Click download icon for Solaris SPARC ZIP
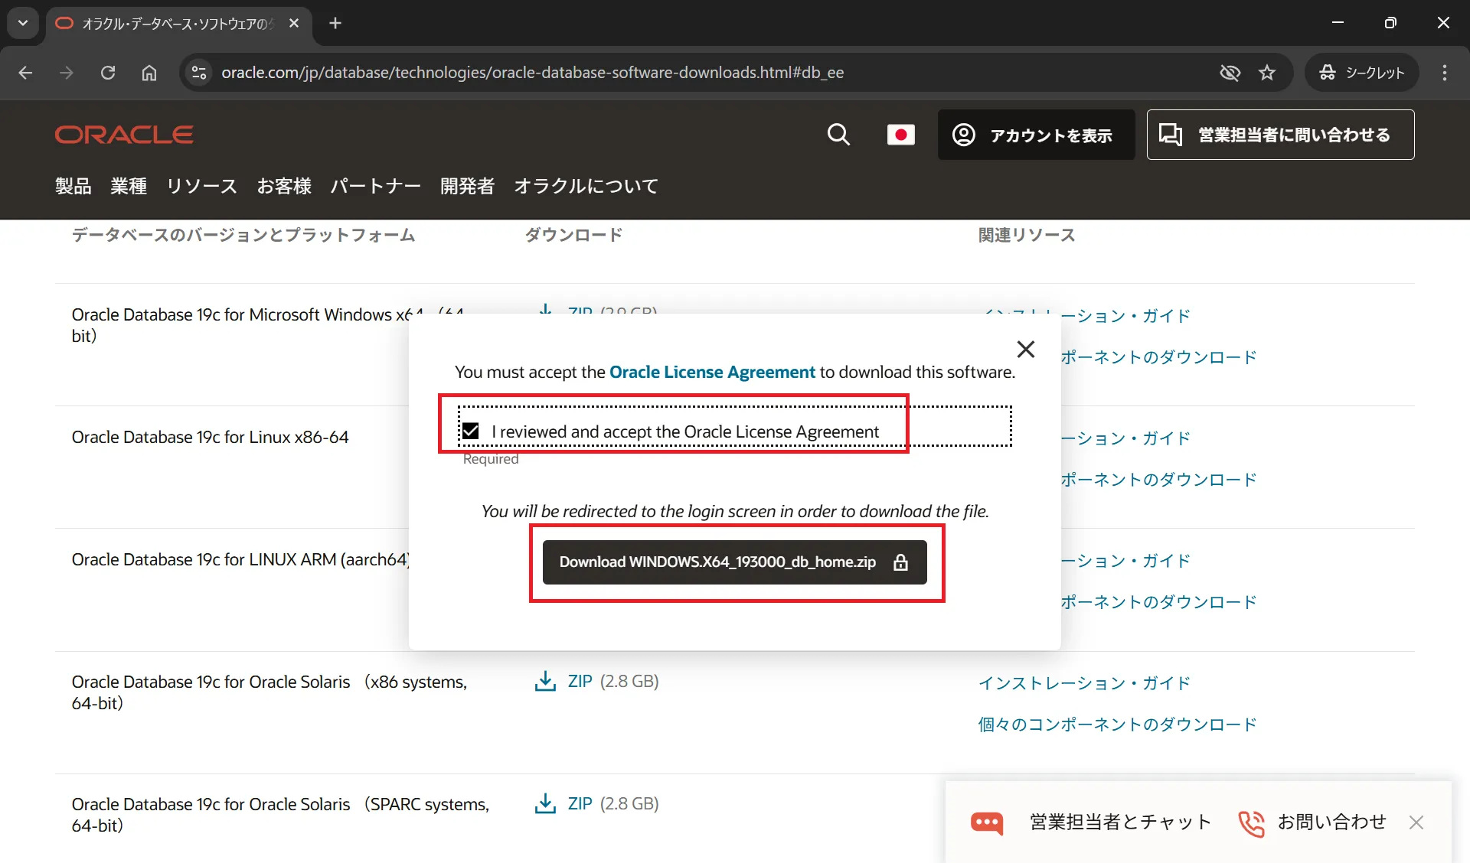The image size is (1470, 863). tap(545, 803)
